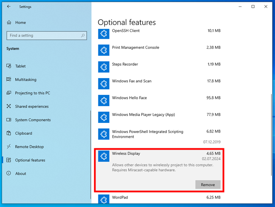Click the System Components icon

[x=9, y=120]
